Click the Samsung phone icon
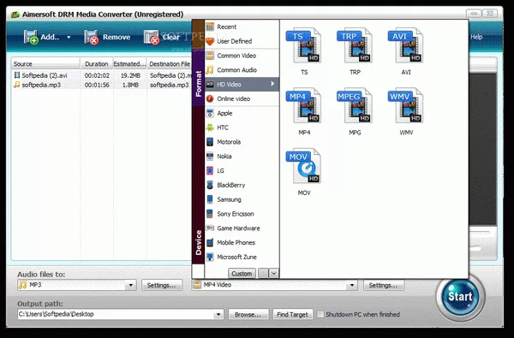 (x=210, y=199)
